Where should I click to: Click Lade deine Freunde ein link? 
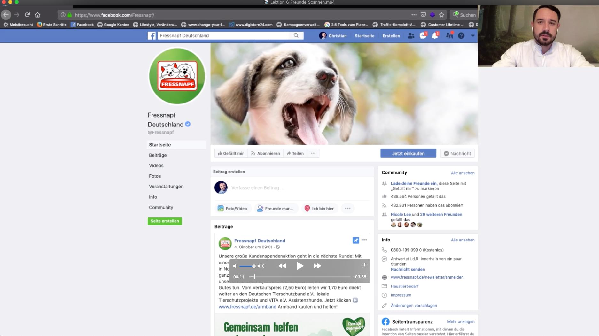414,183
